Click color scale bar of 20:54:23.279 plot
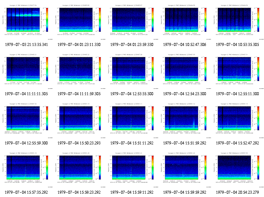Image resolution: width=264 pixels, height=197 pixels. click(x=258, y=168)
